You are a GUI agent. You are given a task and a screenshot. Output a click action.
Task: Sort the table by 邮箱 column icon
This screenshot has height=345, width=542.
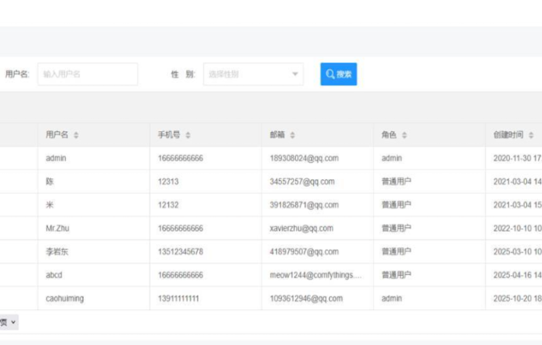(x=293, y=135)
